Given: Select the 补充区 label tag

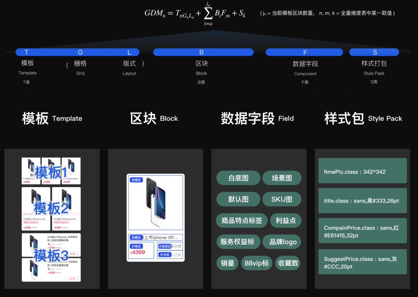Looking at the screenshot, I should point(165,255).
